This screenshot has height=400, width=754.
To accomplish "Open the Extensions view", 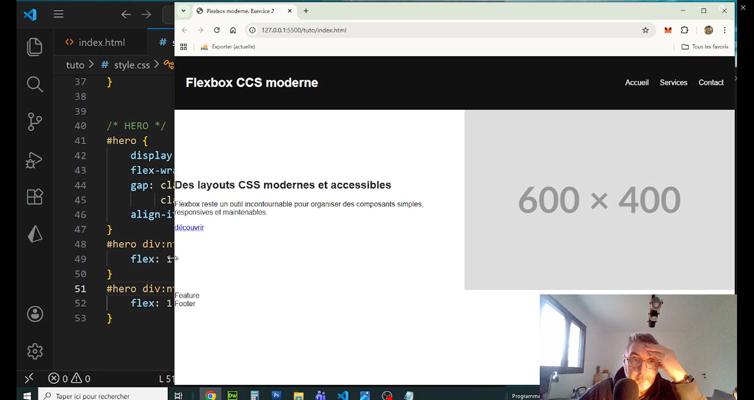I will click(34, 196).
